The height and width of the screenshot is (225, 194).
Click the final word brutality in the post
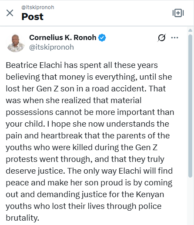click(x=23, y=218)
